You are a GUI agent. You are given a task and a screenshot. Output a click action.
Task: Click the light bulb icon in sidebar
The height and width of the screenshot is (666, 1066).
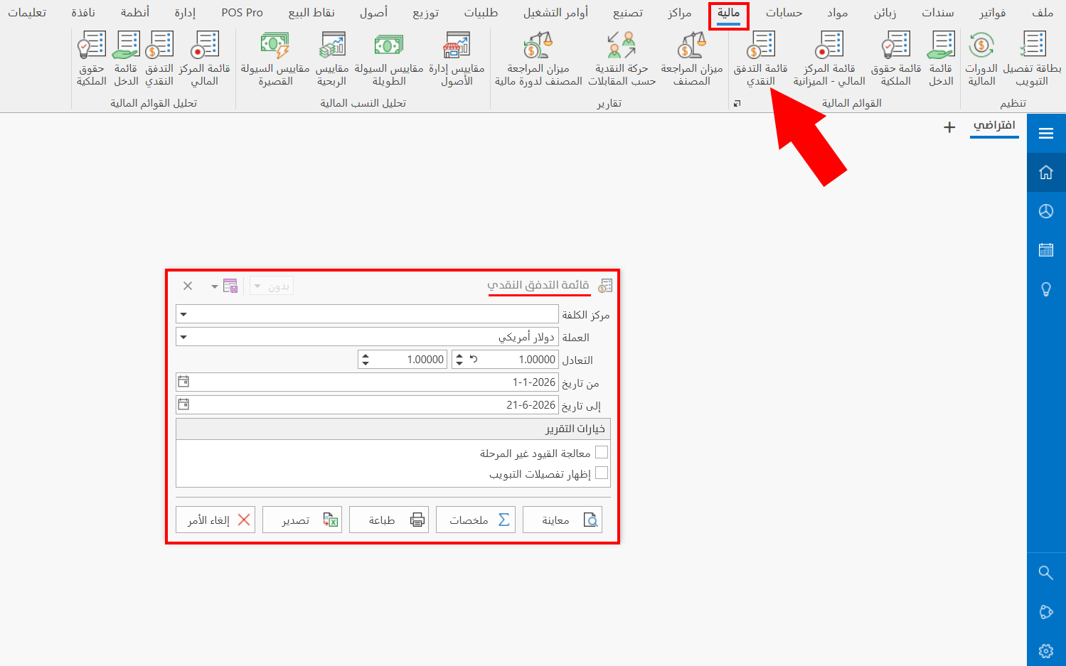(x=1046, y=289)
